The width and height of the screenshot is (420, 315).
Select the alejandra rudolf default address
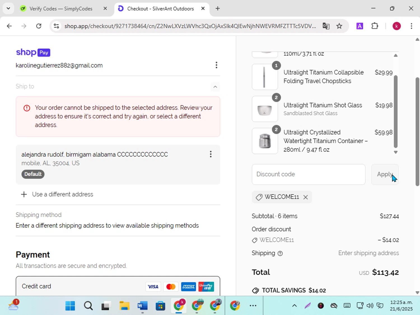pyautogui.click(x=118, y=164)
